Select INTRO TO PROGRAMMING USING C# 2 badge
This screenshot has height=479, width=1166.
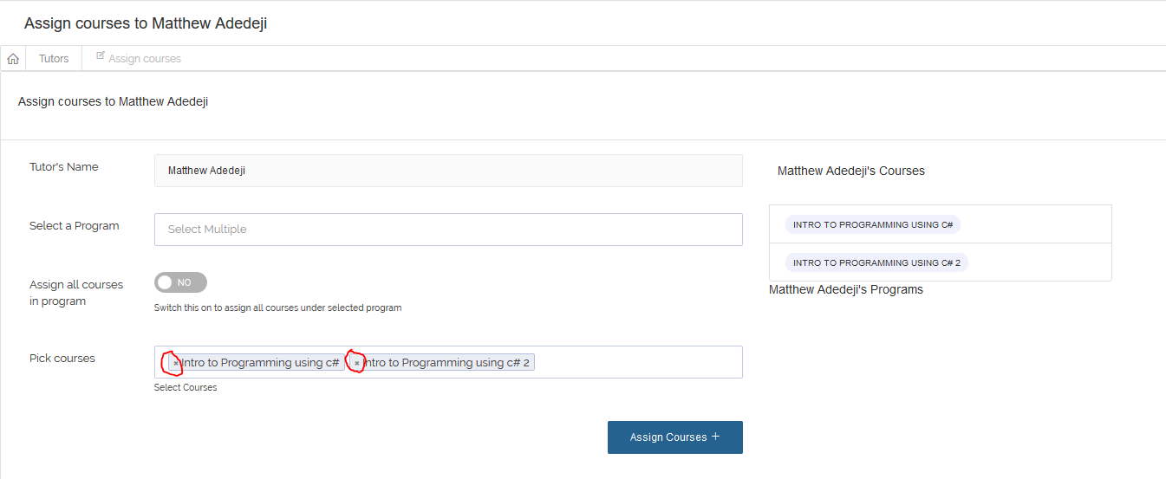click(876, 262)
